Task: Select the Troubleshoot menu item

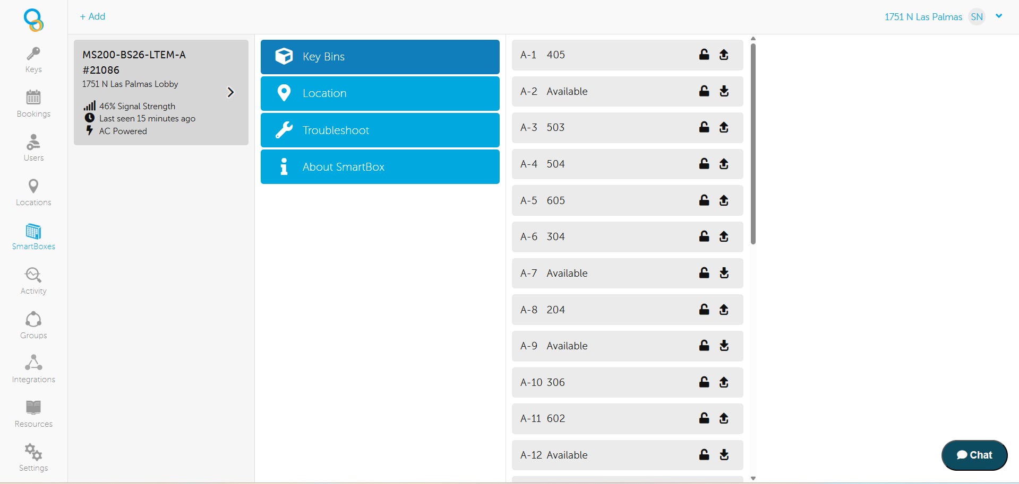Action: (380, 130)
